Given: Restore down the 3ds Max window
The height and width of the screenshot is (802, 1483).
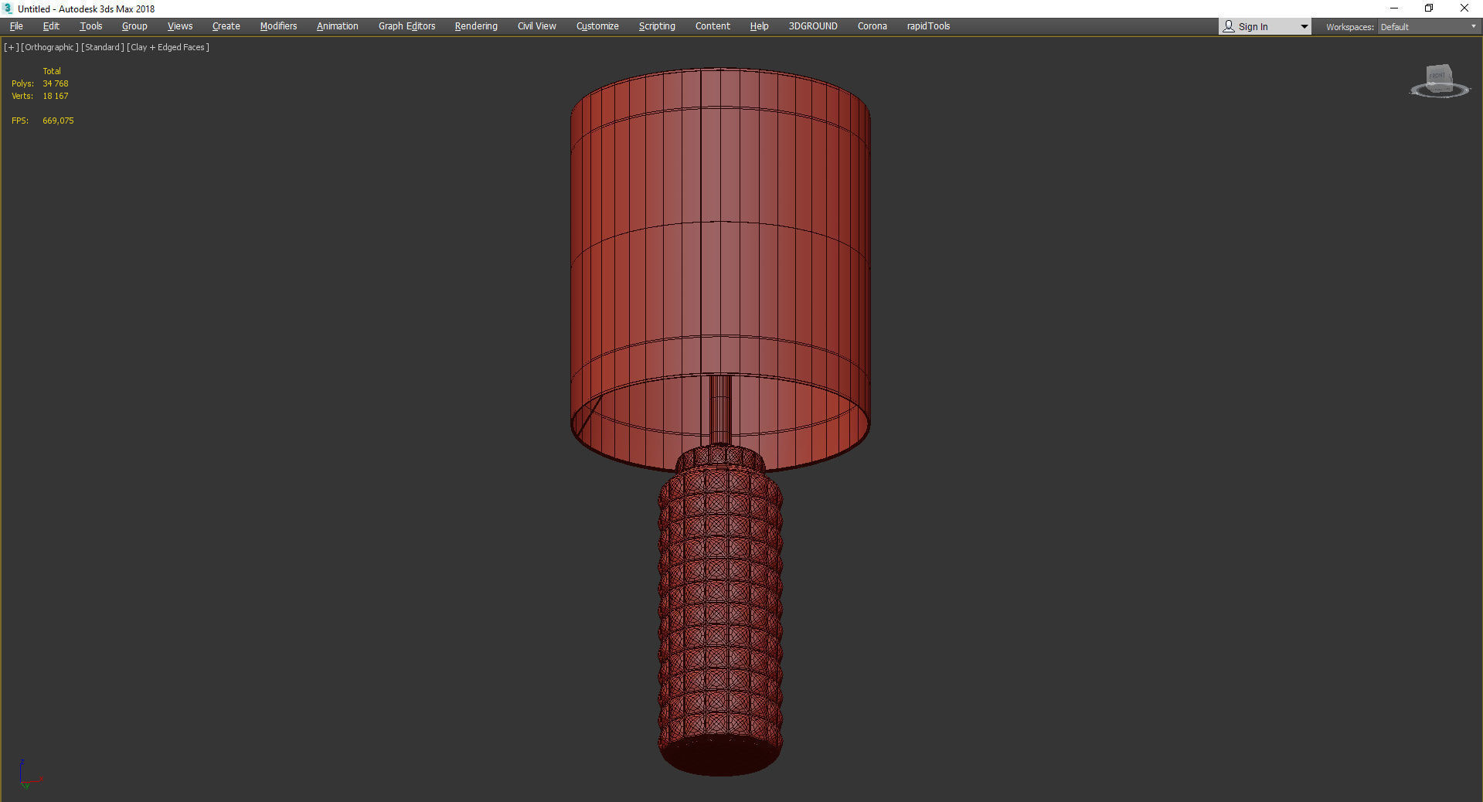Looking at the screenshot, I should click(x=1429, y=8).
